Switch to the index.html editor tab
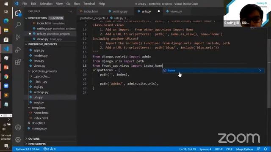This screenshot has height=152, width=271. tap(91, 11)
